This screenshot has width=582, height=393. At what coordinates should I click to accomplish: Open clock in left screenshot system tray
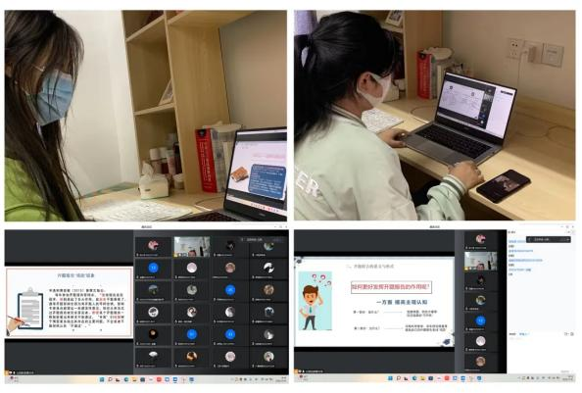[282, 379]
